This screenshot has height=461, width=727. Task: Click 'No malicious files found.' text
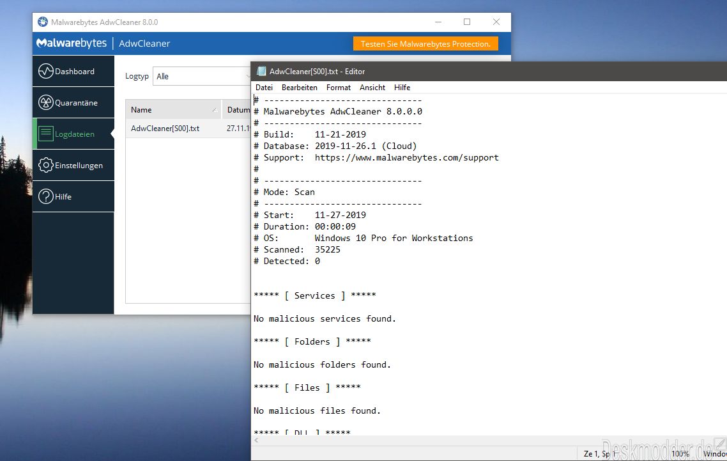[x=317, y=410]
